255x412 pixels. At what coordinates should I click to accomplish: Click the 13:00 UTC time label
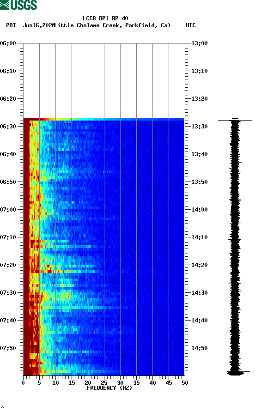click(x=199, y=43)
